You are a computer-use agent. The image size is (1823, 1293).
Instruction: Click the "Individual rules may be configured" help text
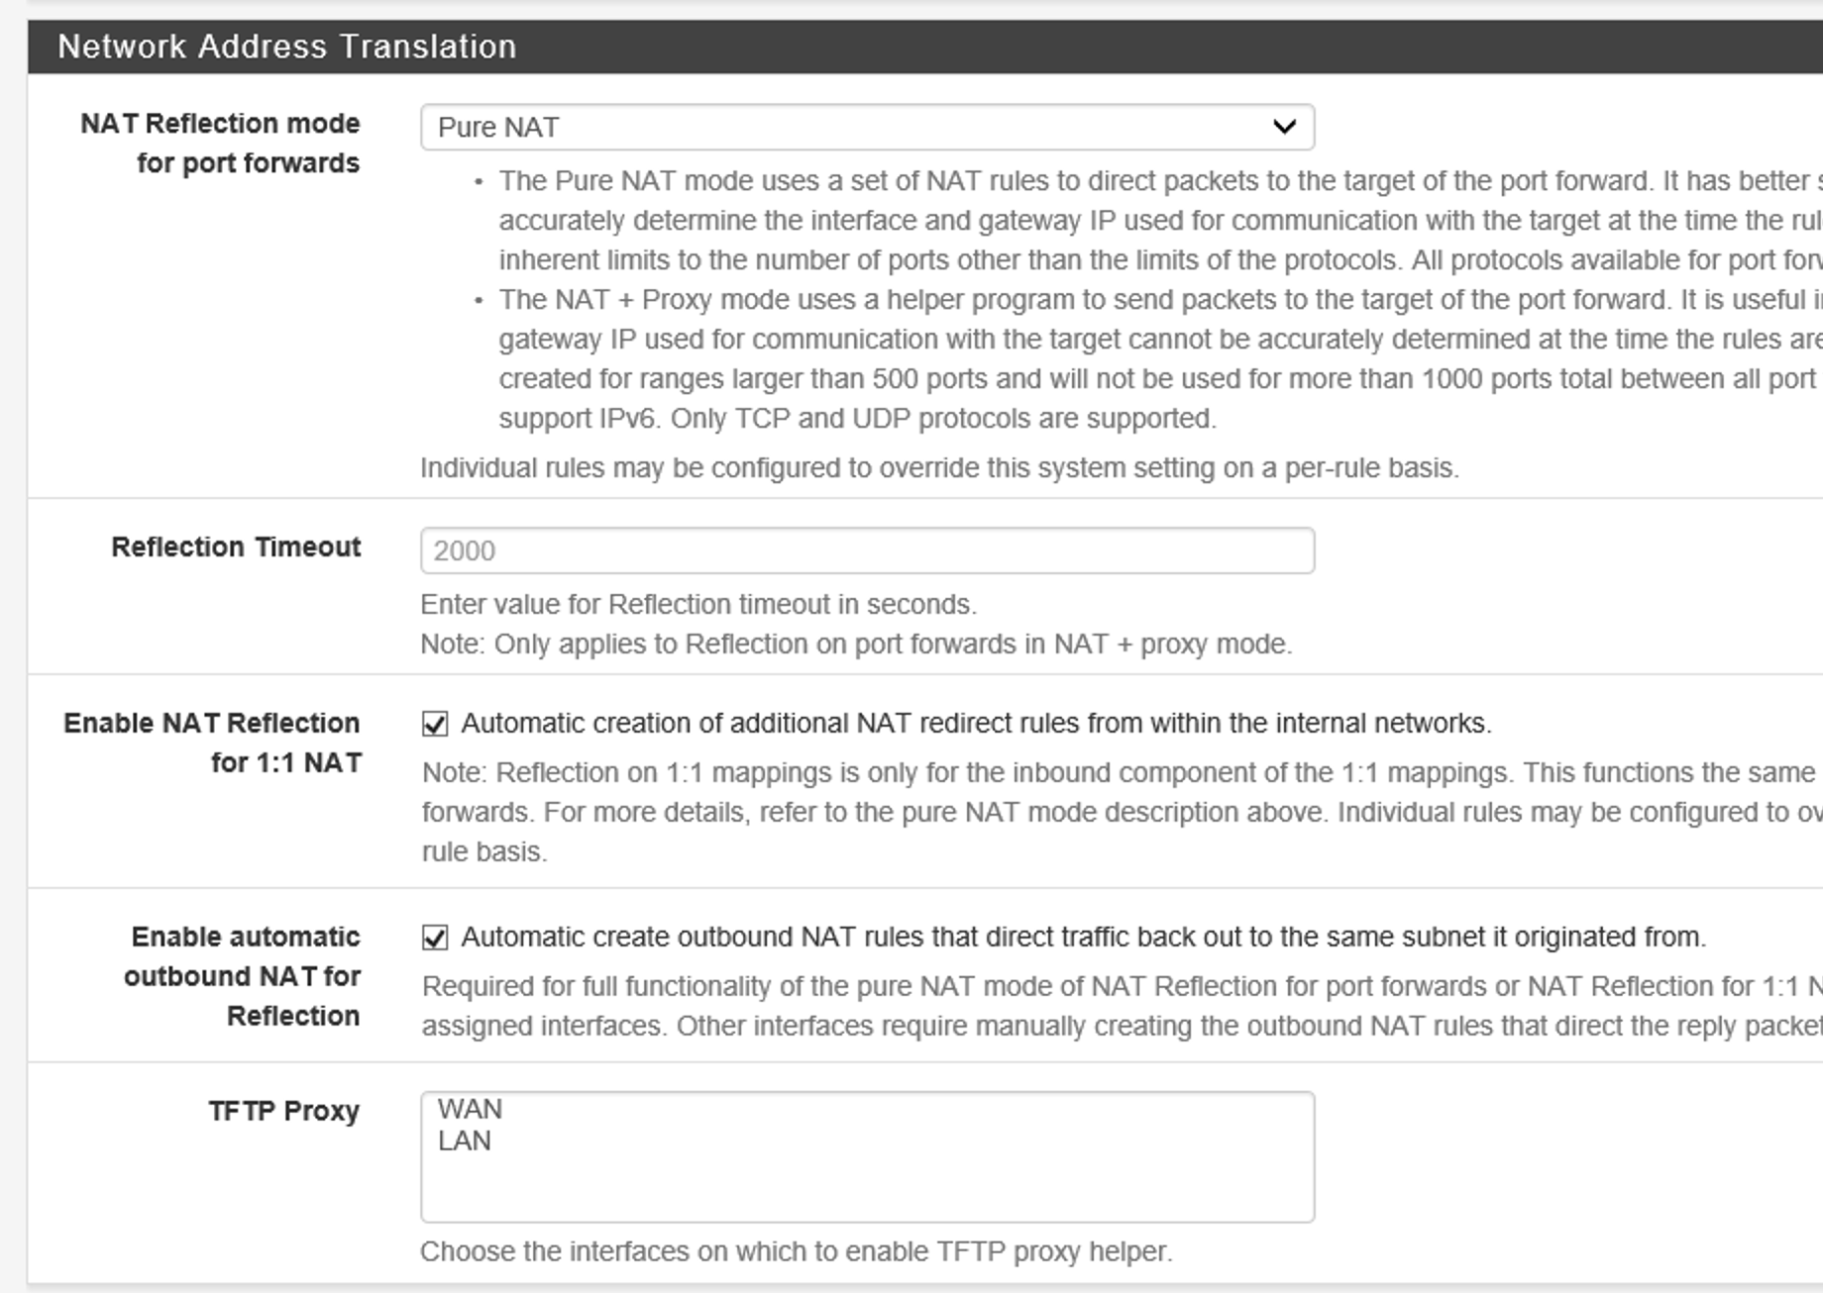click(x=938, y=468)
